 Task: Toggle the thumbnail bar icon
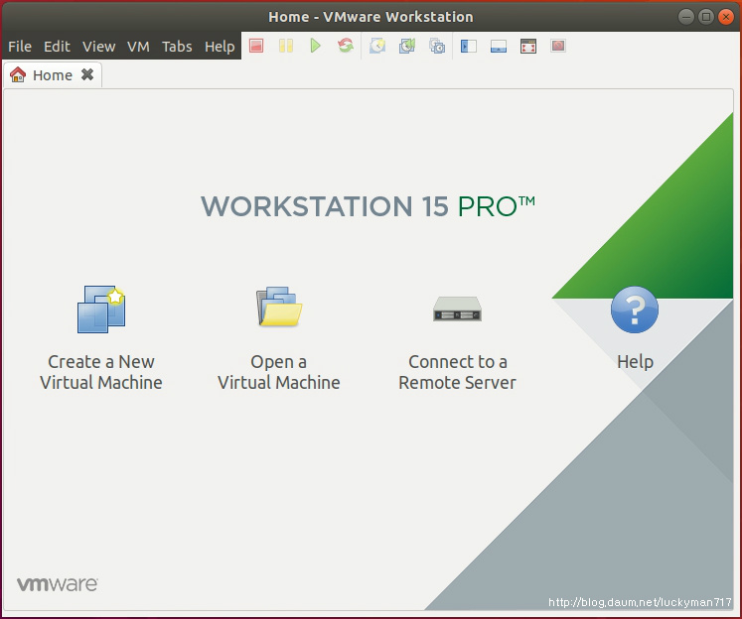[x=499, y=46]
